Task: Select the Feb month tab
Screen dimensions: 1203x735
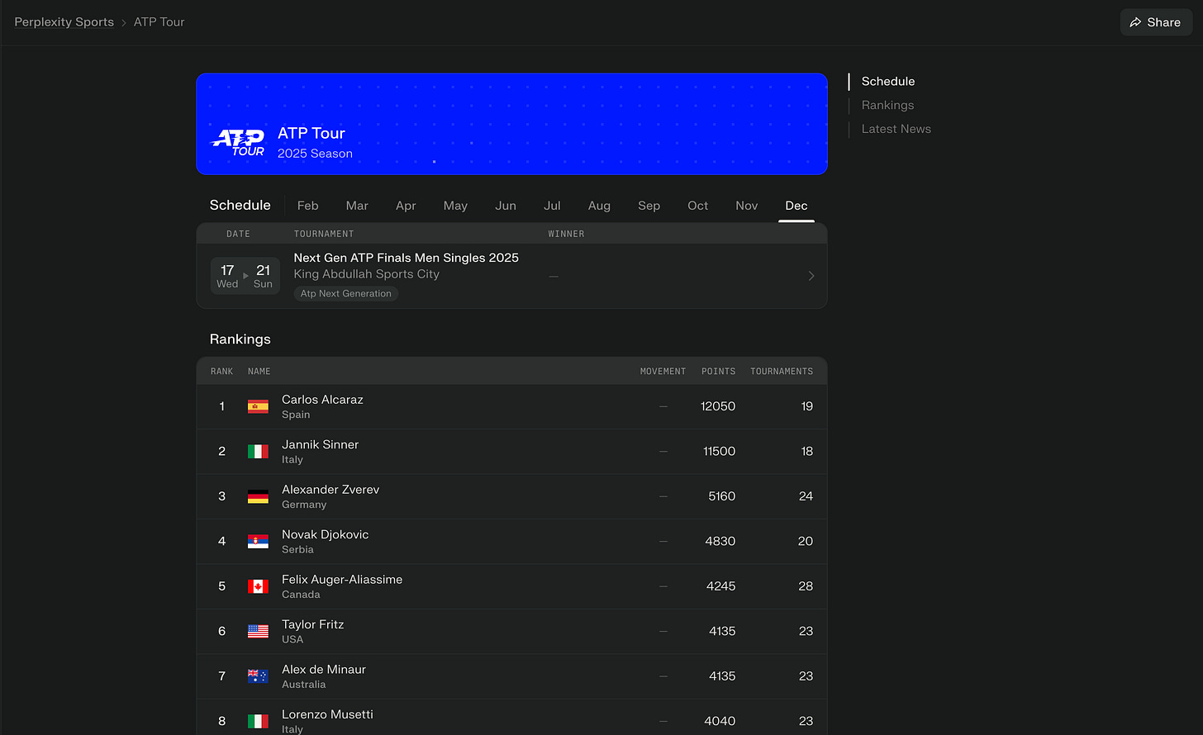Action: [x=307, y=206]
